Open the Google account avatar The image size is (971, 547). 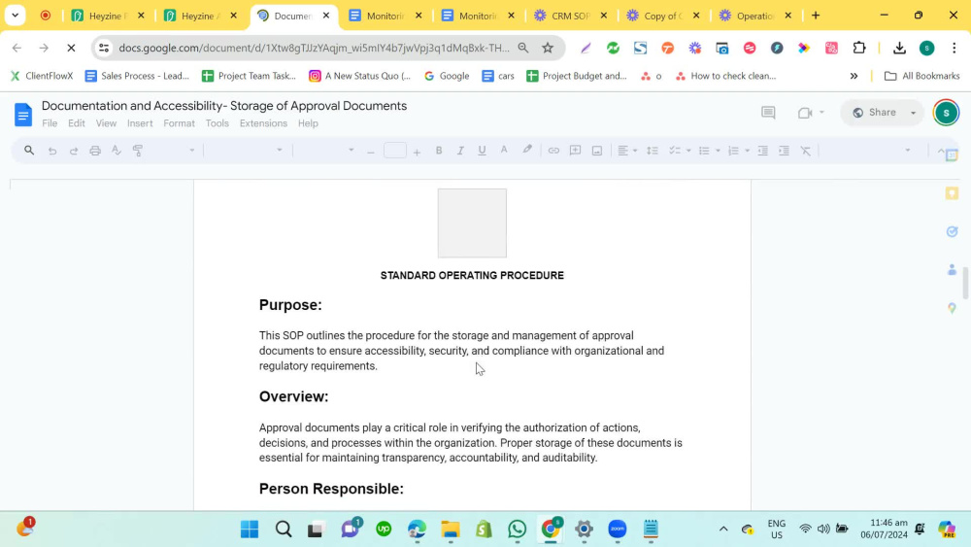(946, 113)
